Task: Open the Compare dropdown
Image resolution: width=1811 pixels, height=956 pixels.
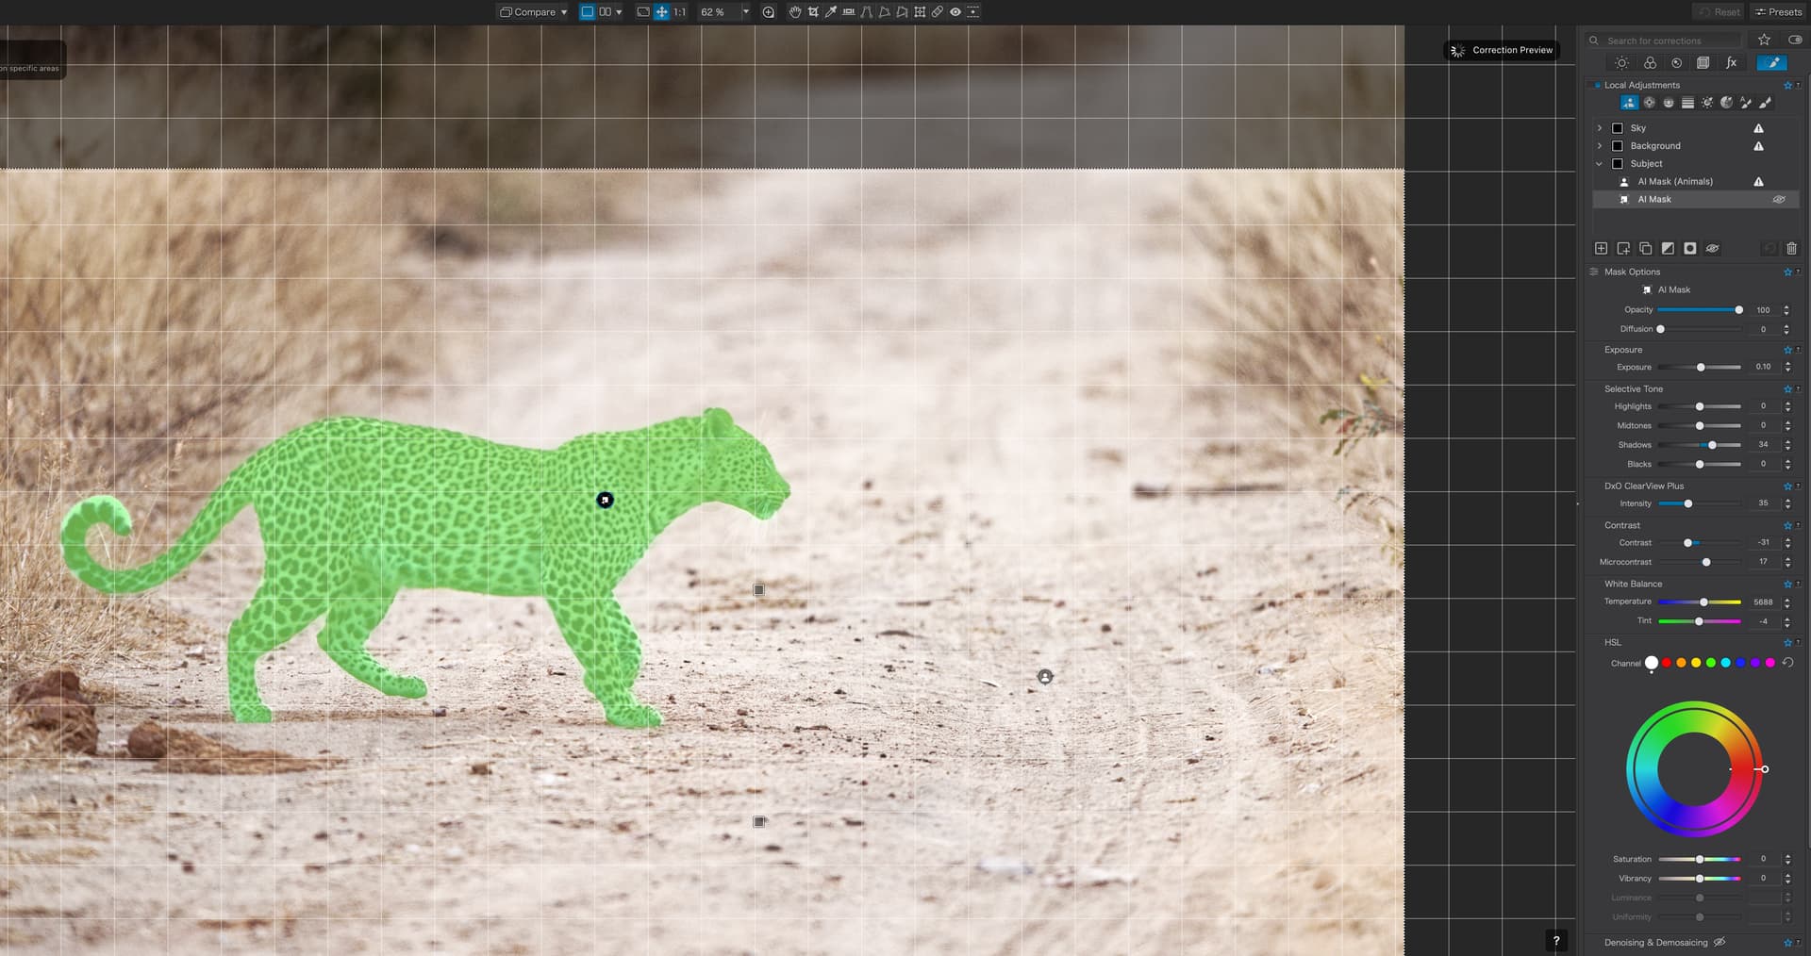Action: 534,12
